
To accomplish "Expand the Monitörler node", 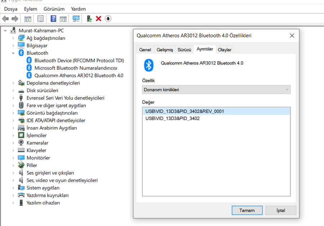I will click(x=13, y=158).
